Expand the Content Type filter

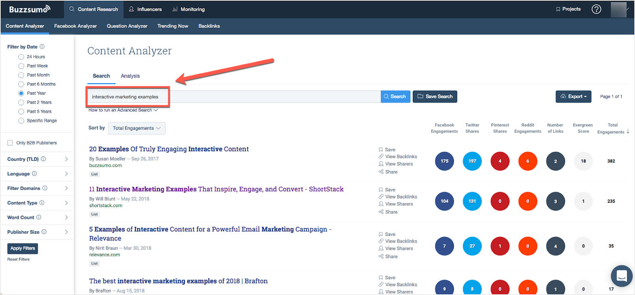pyautogui.click(x=66, y=203)
